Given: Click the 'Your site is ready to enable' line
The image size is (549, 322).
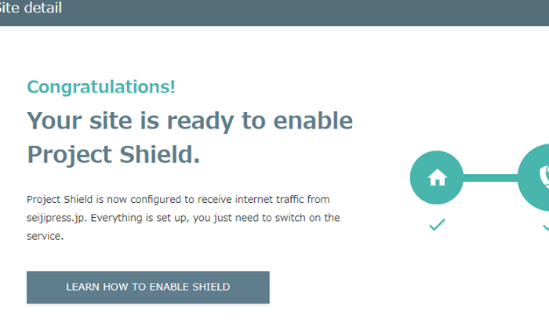Looking at the screenshot, I should 190,121.
